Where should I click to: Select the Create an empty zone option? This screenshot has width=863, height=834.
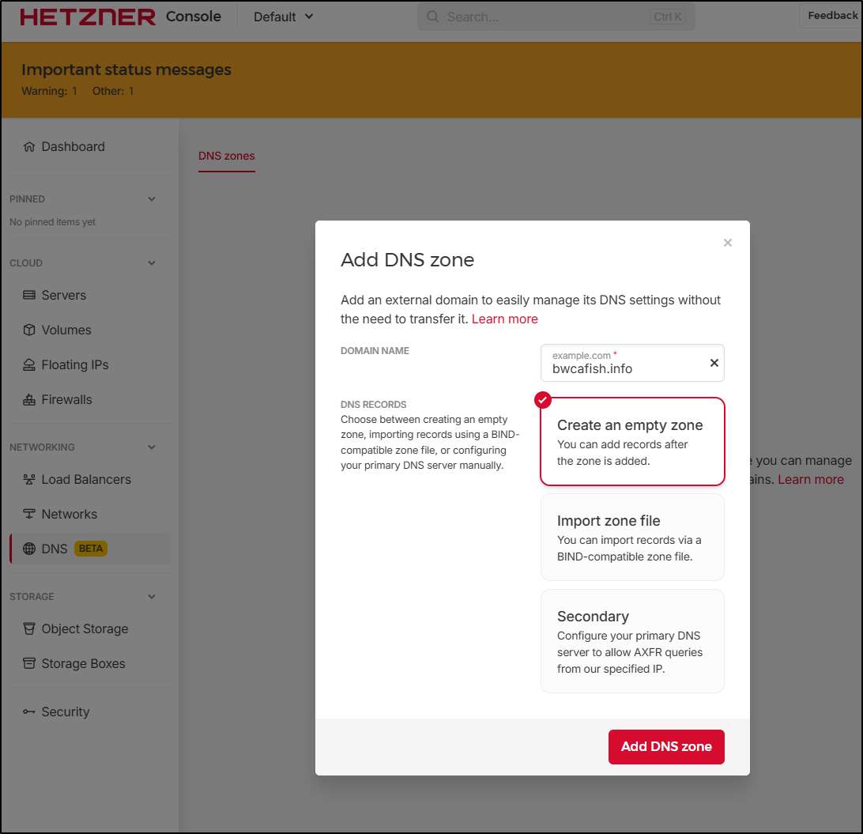(x=632, y=441)
